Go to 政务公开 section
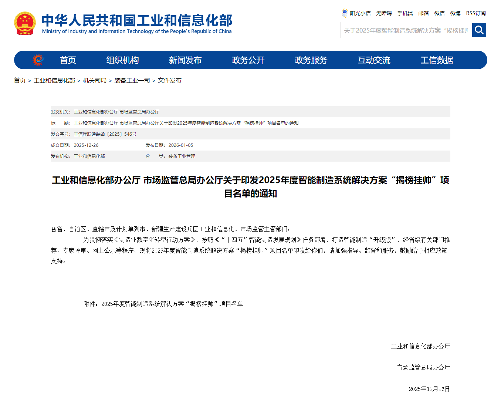This screenshot has height=398, width=501. tap(248, 60)
